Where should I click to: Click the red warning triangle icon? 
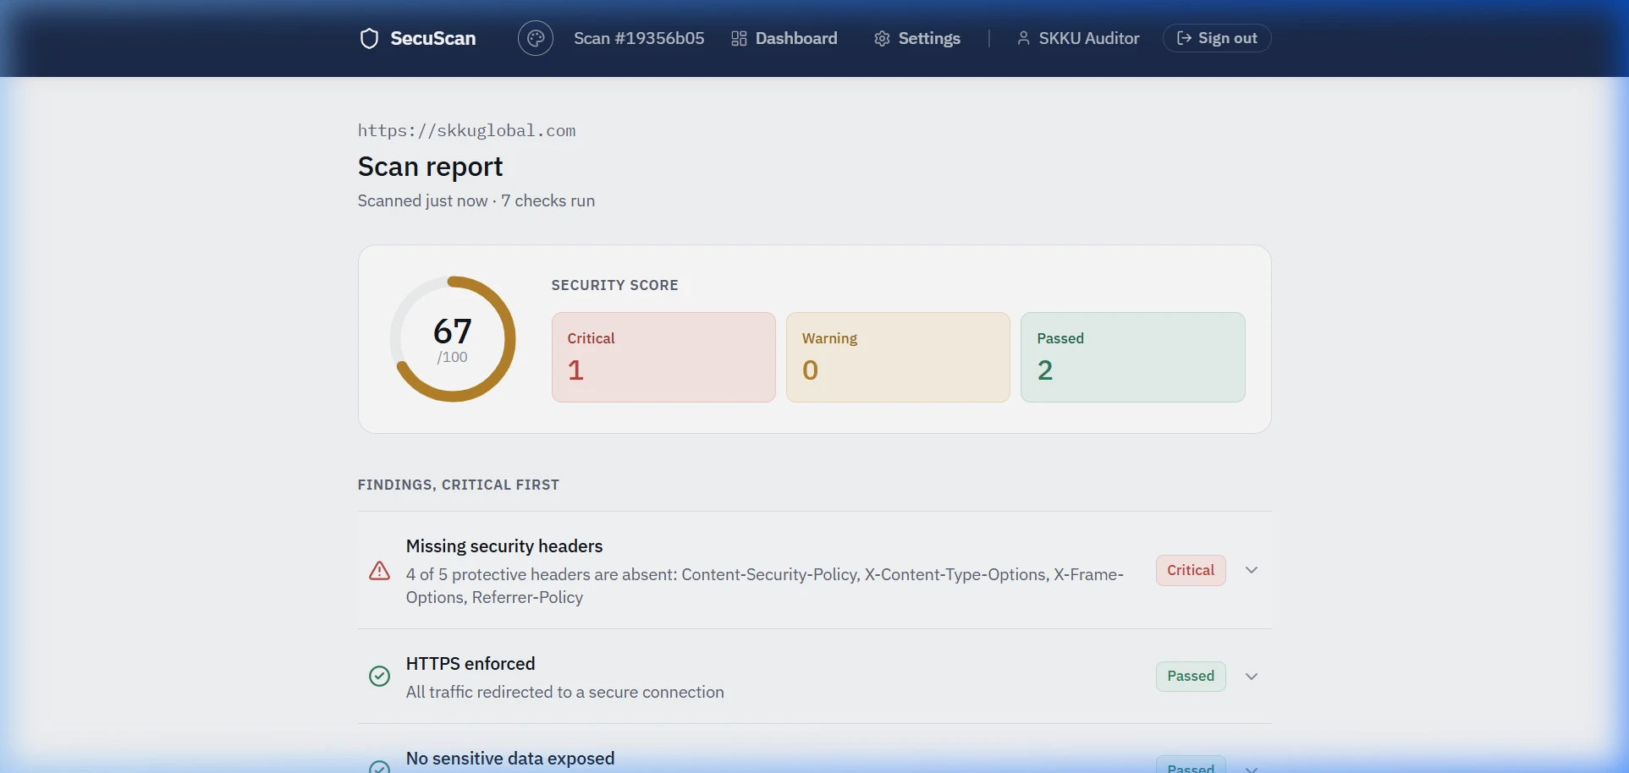(379, 571)
